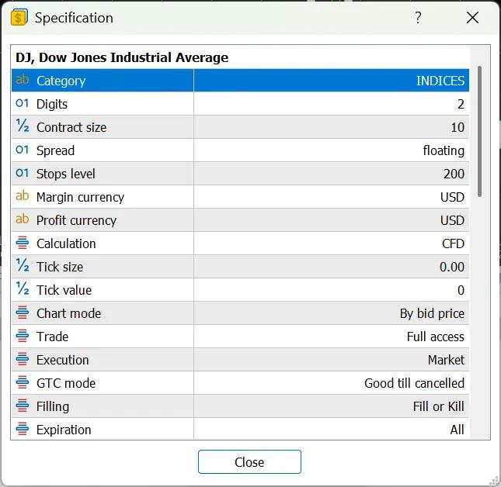Click the ½ icon beside Contract size
501x487 pixels.
[23, 126]
